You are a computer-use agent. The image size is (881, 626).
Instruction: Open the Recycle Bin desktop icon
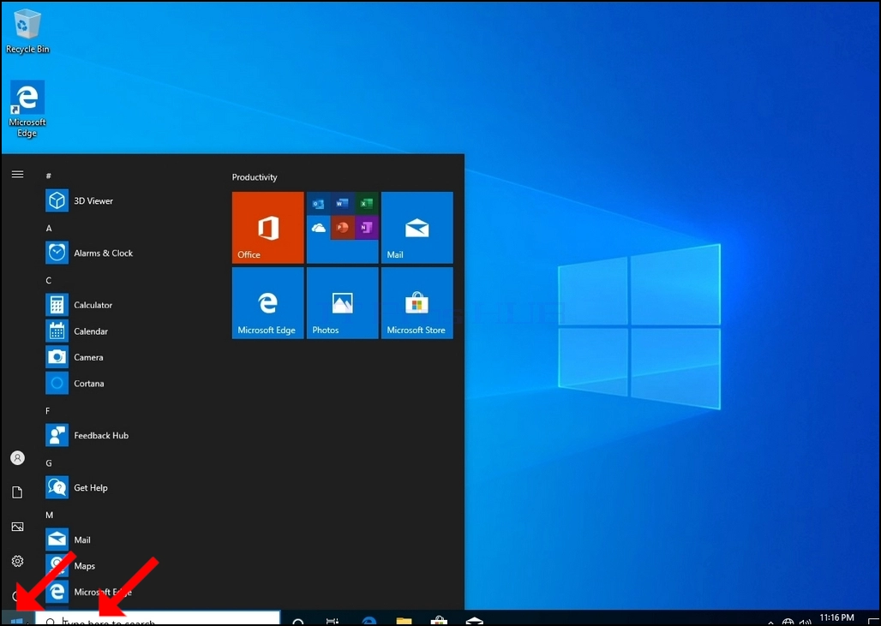[27, 32]
